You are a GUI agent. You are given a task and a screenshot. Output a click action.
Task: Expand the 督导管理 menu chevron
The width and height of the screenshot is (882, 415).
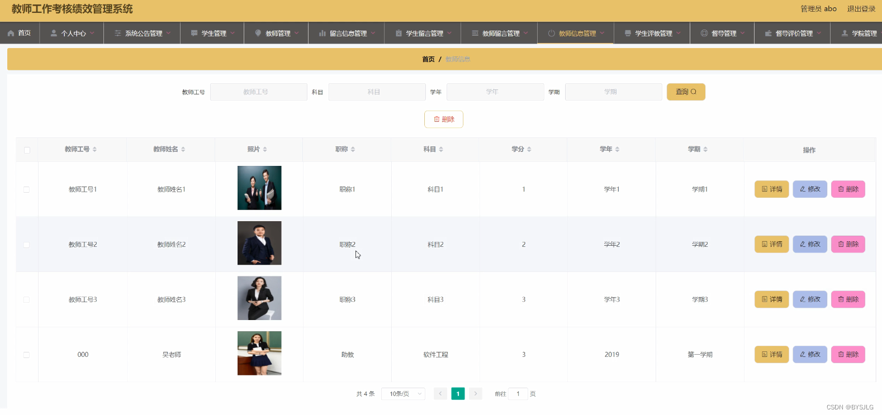pos(743,34)
